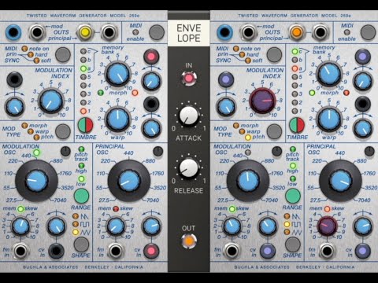The height and width of the screenshot is (283, 378).
Task: Click the purple skew knob of principal osc
Action: click(327, 226)
